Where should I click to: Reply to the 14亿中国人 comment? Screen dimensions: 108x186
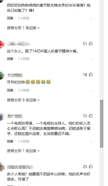pos(10,59)
